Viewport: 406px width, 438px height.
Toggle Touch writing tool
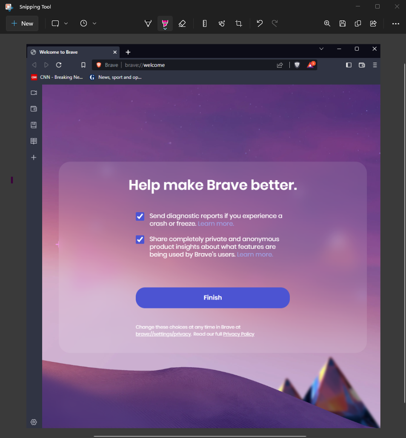click(222, 23)
